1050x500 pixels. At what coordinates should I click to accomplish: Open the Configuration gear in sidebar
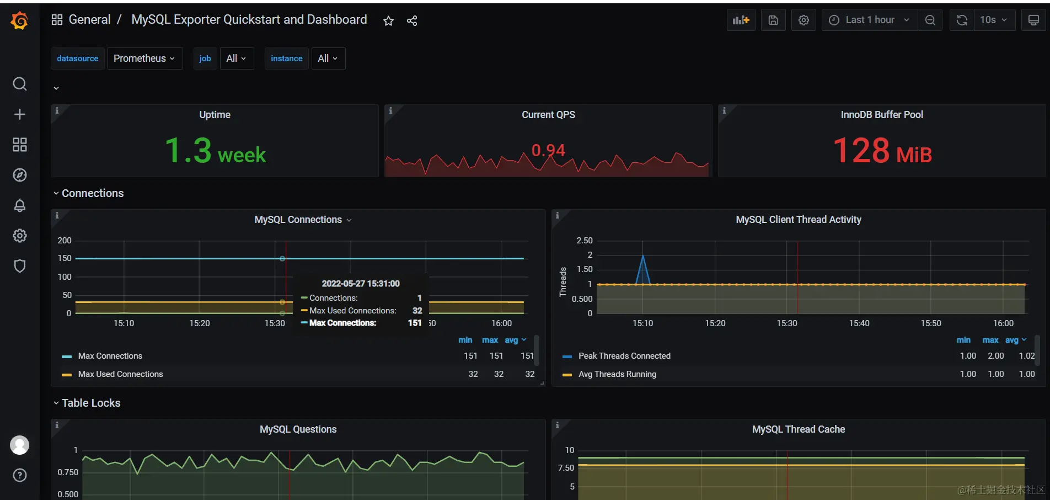(x=20, y=236)
